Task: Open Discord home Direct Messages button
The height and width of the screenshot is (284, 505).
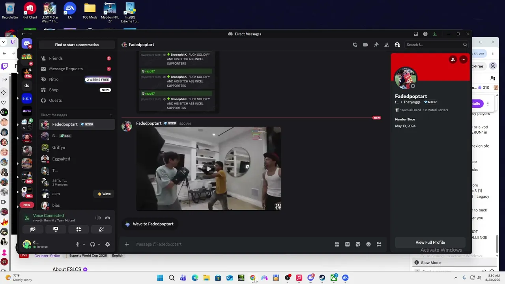Action: click(x=27, y=44)
